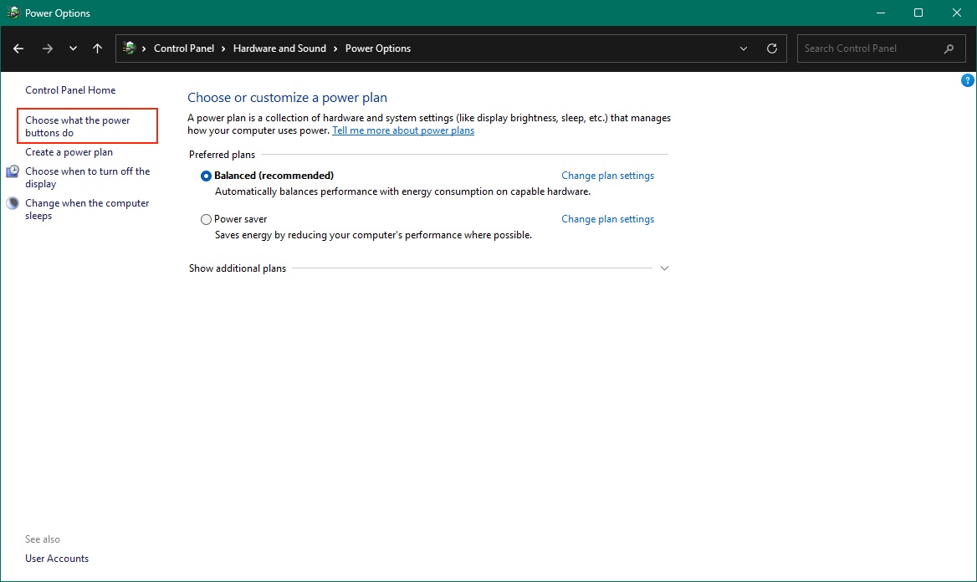Click the display-off clock icon in sidebar
The height and width of the screenshot is (582, 977).
pyautogui.click(x=13, y=172)
